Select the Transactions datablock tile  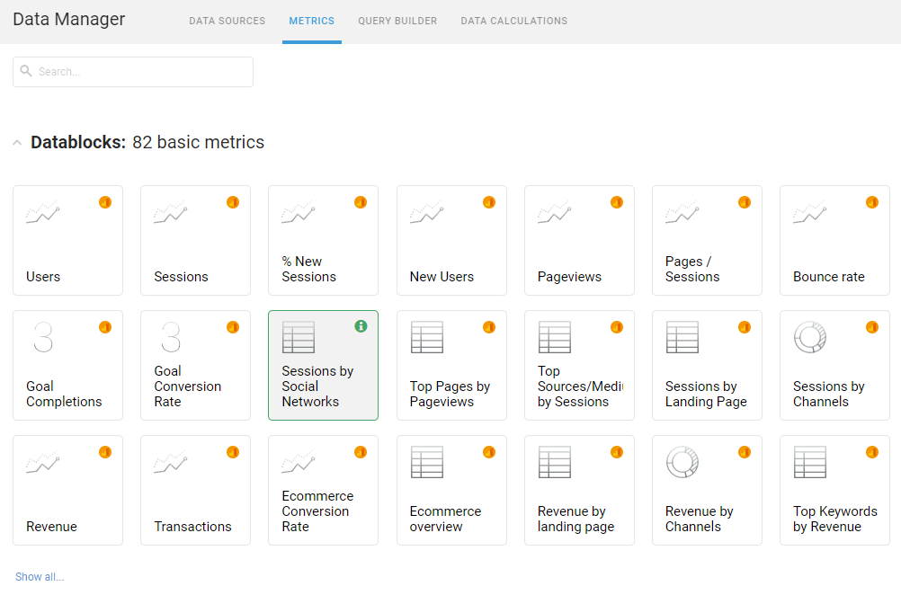pos(195,490)
